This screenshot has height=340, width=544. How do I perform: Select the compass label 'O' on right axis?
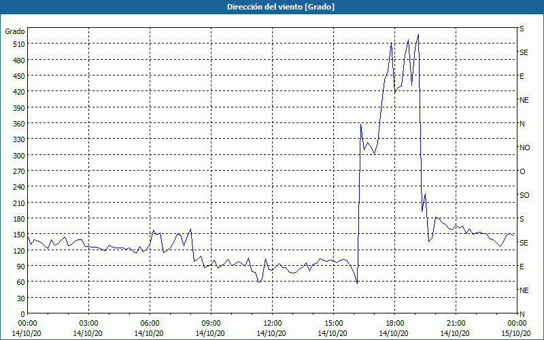[x=522, y=171]
